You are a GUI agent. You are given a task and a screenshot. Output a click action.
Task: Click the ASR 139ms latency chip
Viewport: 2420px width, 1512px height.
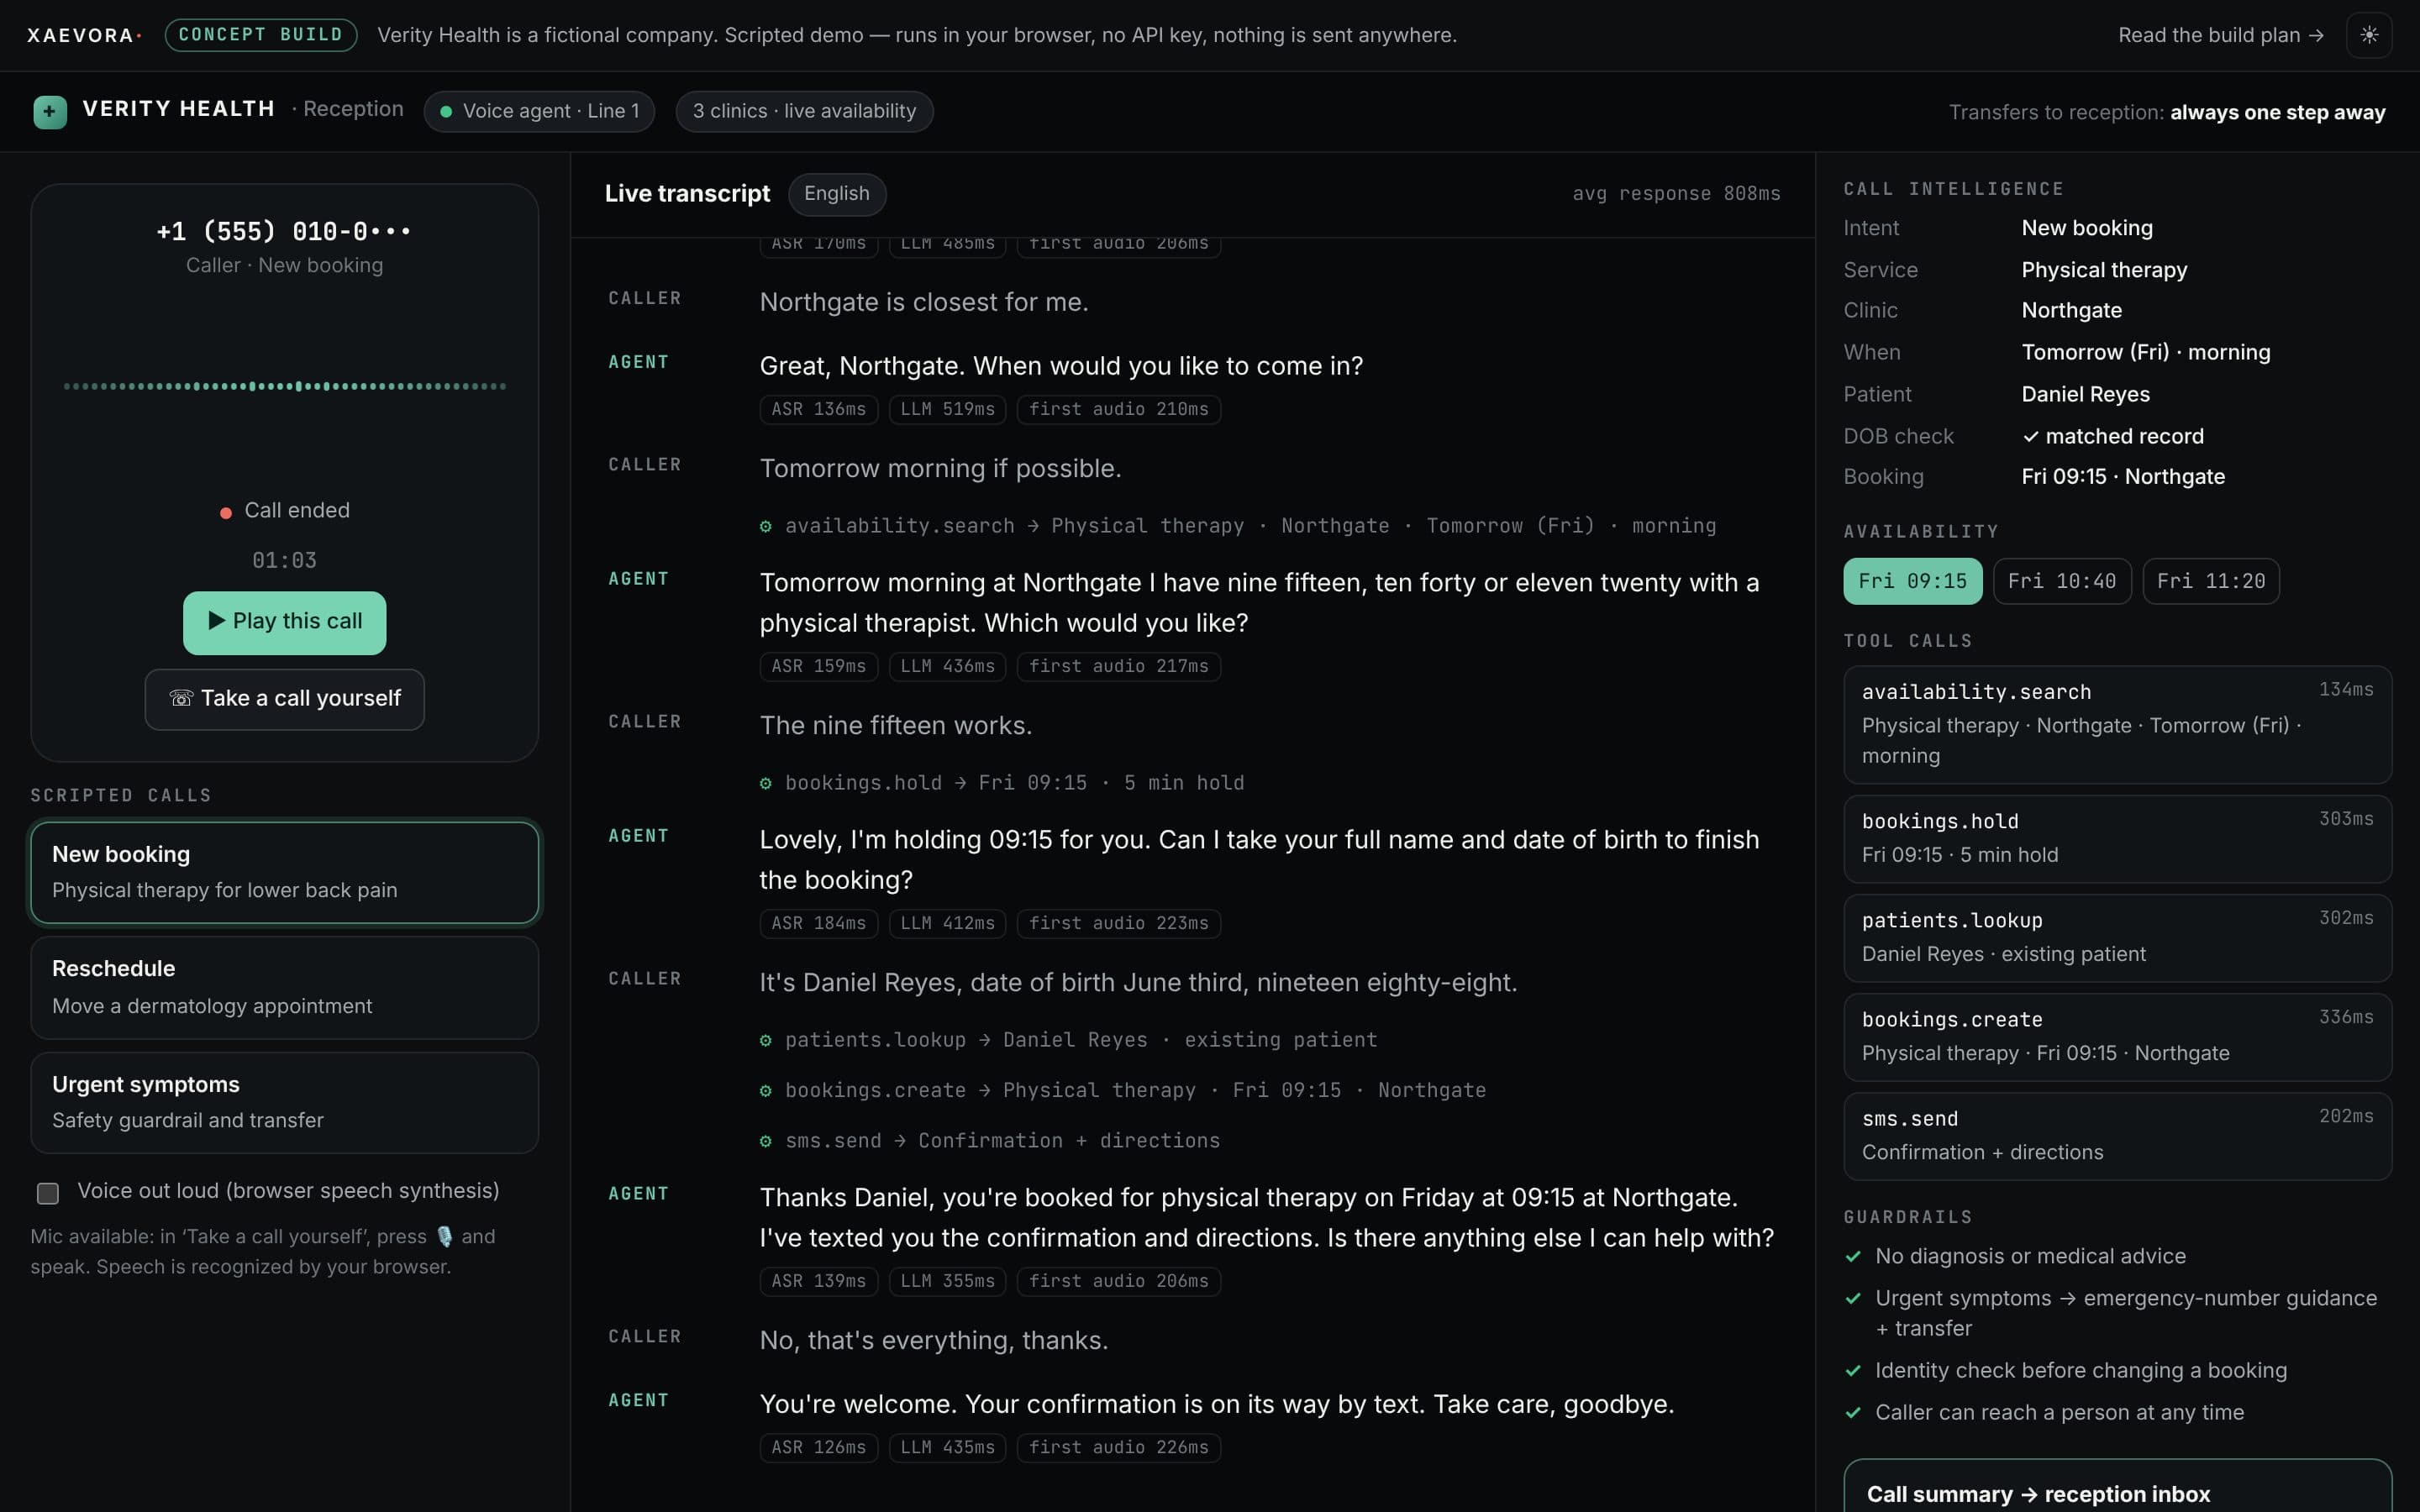[x=818, y=1281]
